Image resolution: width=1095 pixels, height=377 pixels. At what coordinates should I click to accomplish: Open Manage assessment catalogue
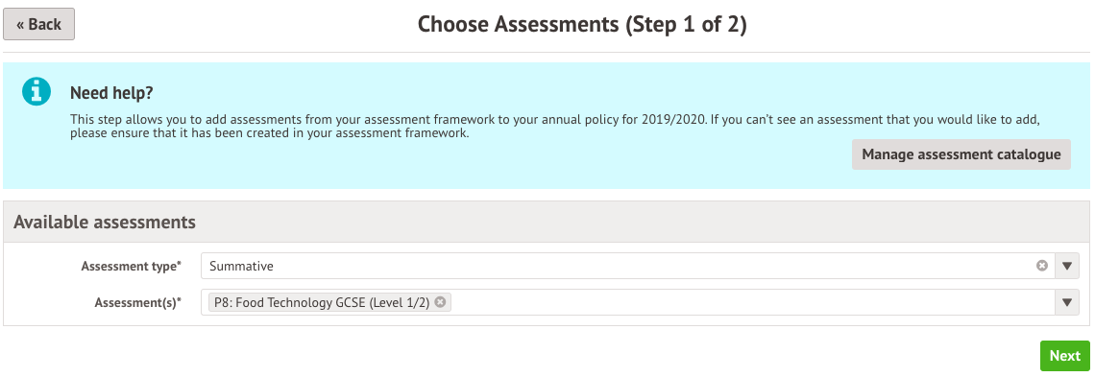click(x=961, y=154)
